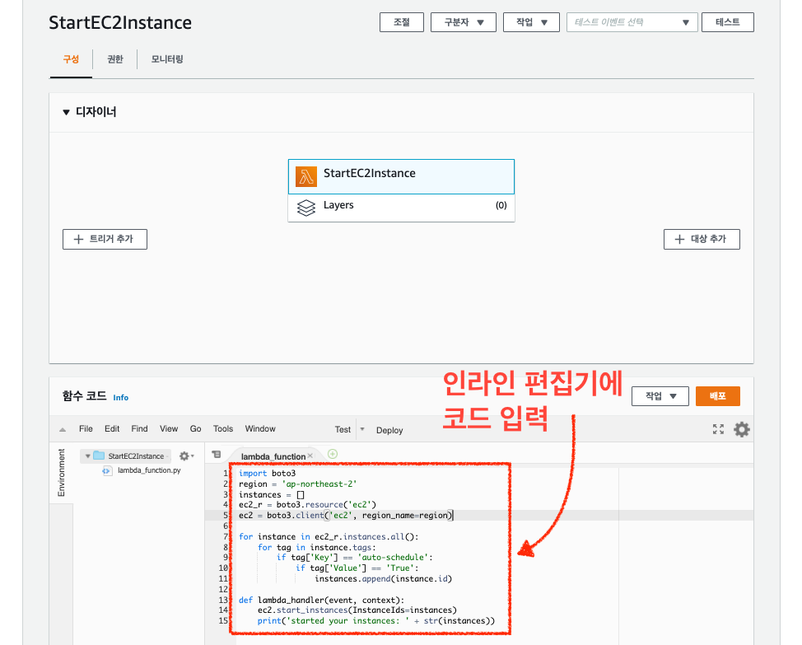Screen dimensions: 802x645
Task: Open the Go menu
Action: click(x=195, y=428)
